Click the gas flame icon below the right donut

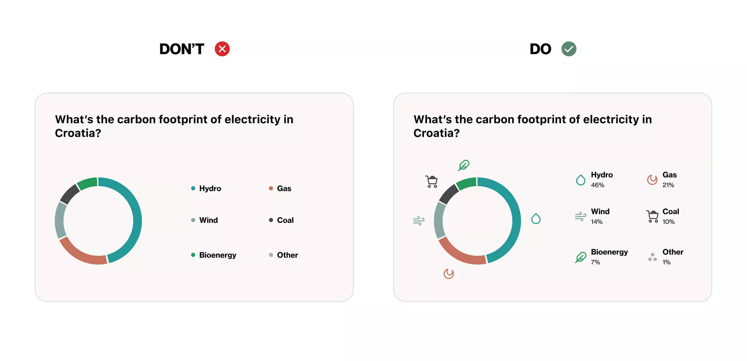point(449,274)
